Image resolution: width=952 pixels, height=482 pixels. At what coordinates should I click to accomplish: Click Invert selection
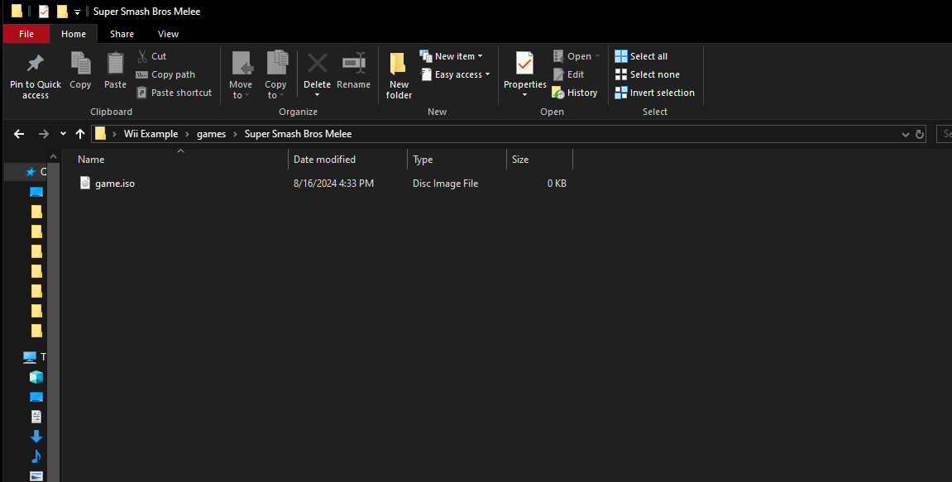pos(654,93)
